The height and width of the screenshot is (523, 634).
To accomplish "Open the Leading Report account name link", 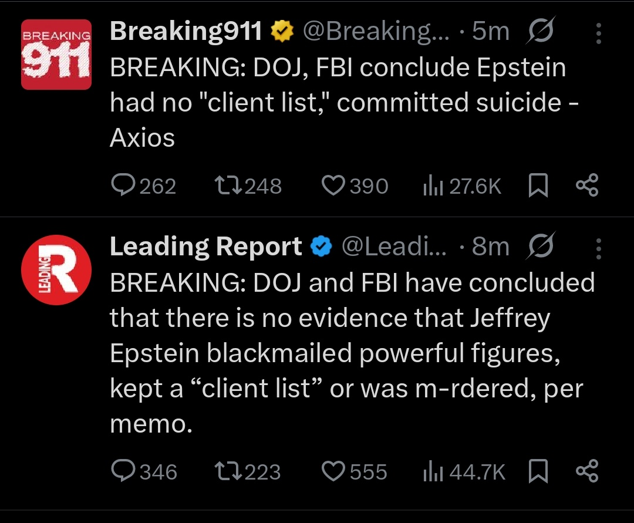I will (x=205, y=247).
